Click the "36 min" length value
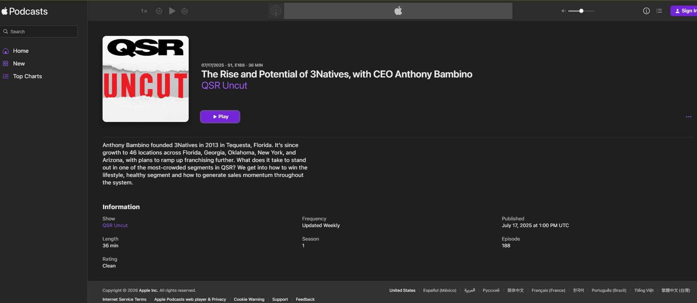Viewport: 697px width, 303px height. [110, 245]
